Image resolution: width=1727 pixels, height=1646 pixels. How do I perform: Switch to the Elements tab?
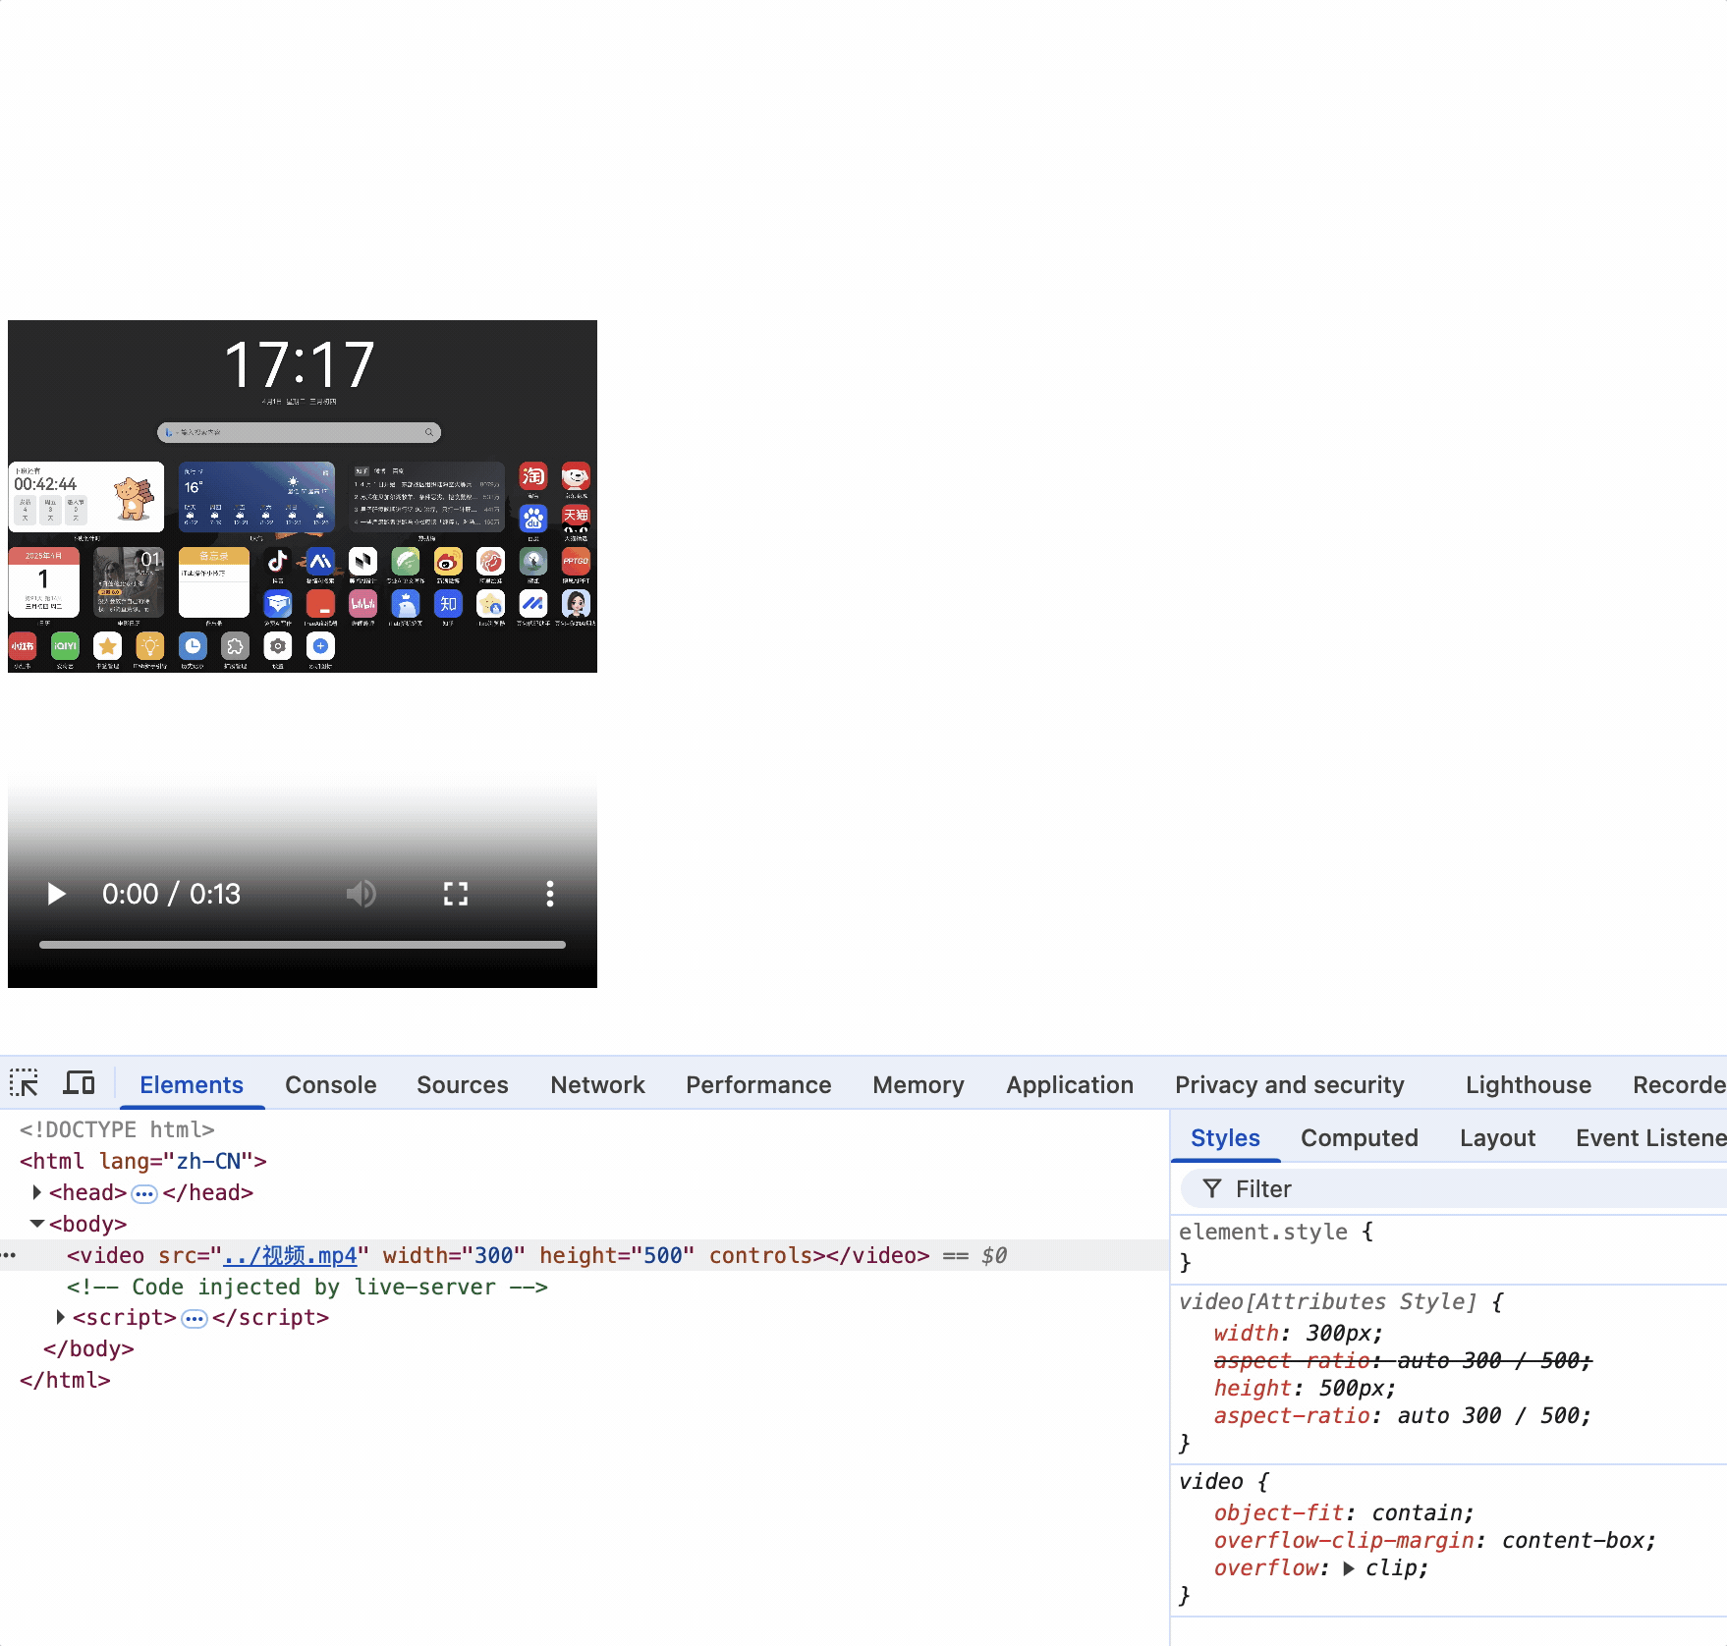pyautogui.click(x=192, y=1084)
